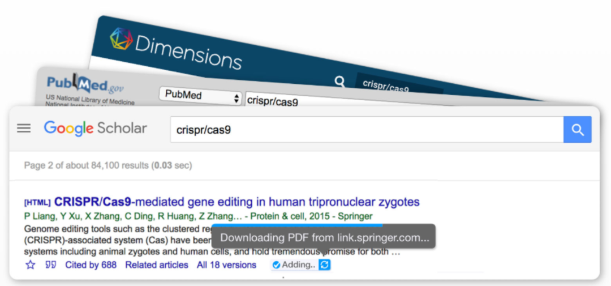Click the Dimensions search magnifier icon
Viewport: 611px width, 286px height.
[339, 83]
